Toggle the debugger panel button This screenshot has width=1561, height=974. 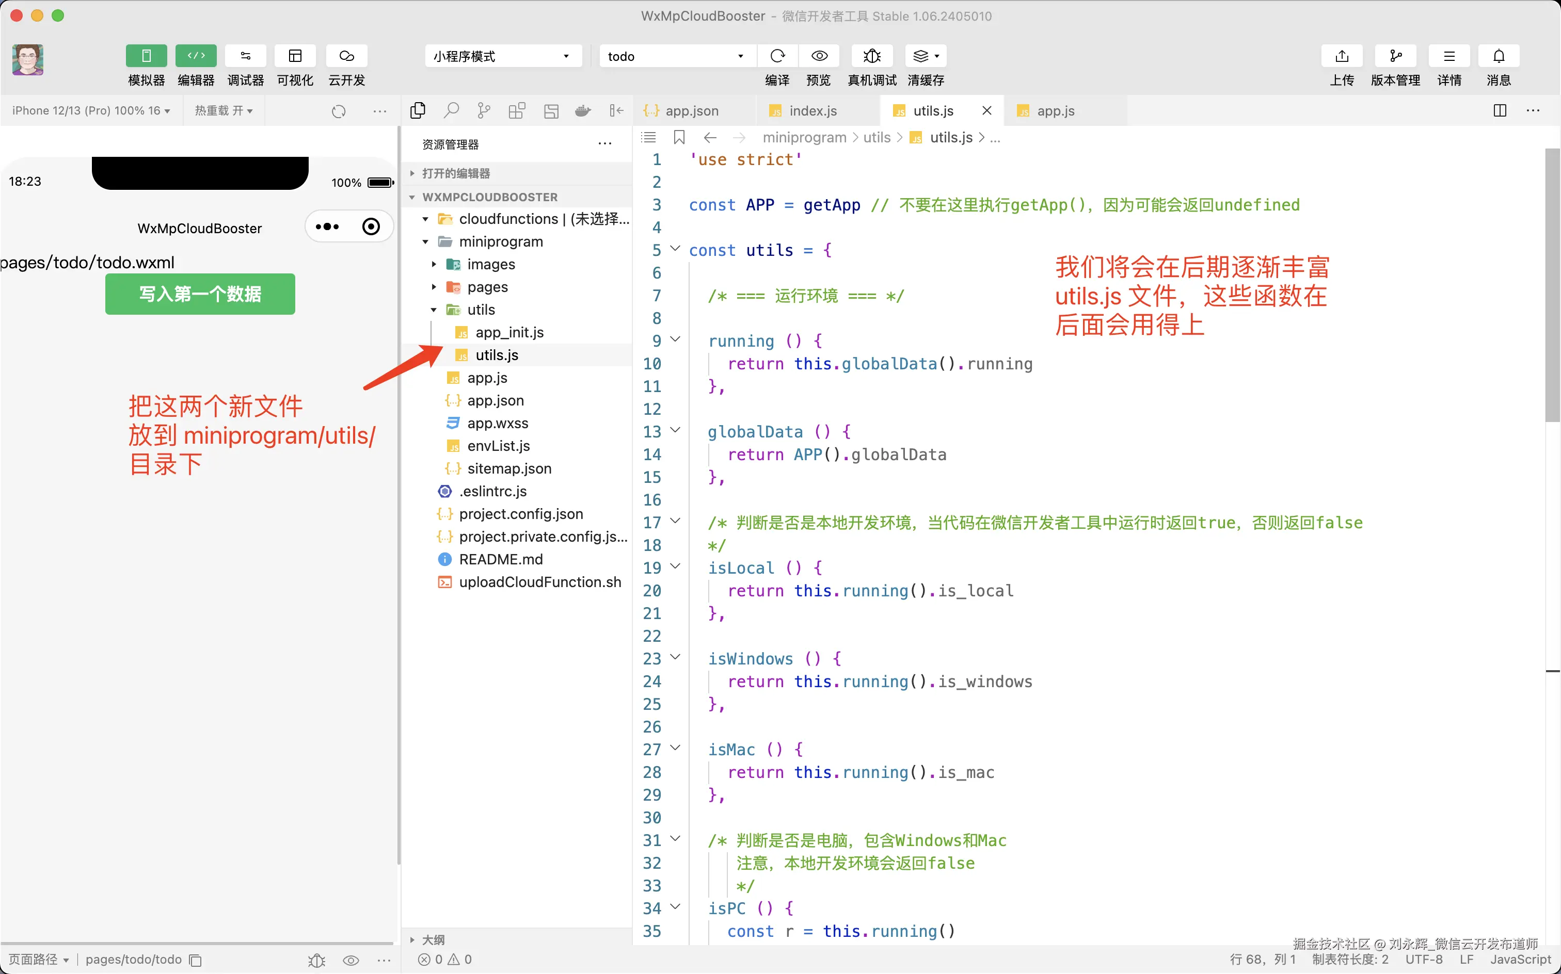pyautogui.click(x=246, y=56)
